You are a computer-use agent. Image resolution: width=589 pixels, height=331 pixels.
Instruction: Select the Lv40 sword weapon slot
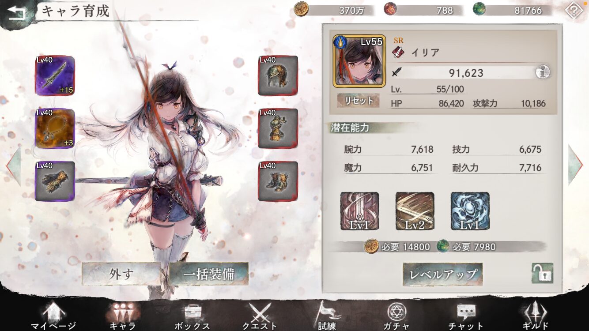point(55,76)
